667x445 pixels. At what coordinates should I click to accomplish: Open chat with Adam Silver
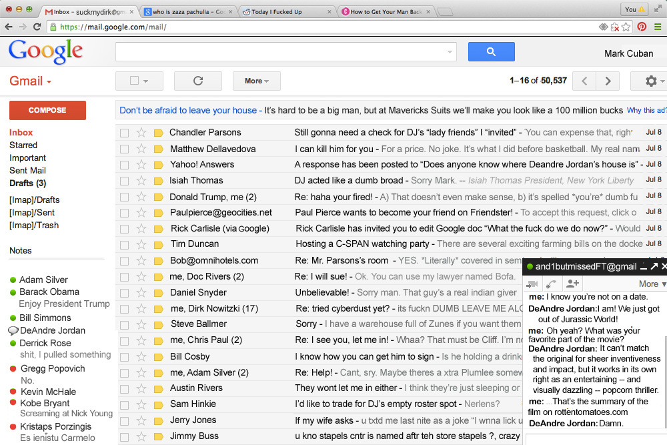pos(43,280)
